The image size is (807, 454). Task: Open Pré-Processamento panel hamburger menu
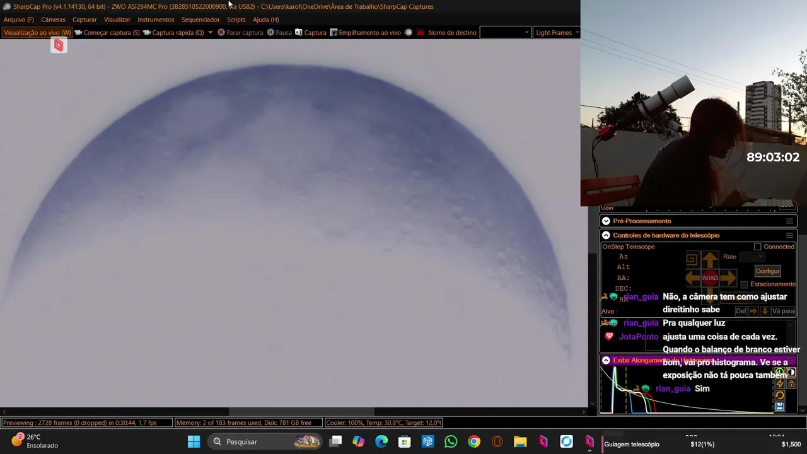click(789, 221)
